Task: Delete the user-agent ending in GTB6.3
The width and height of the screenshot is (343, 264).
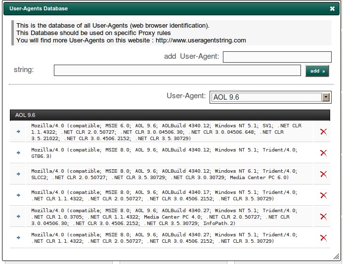Action: [323, 153]
